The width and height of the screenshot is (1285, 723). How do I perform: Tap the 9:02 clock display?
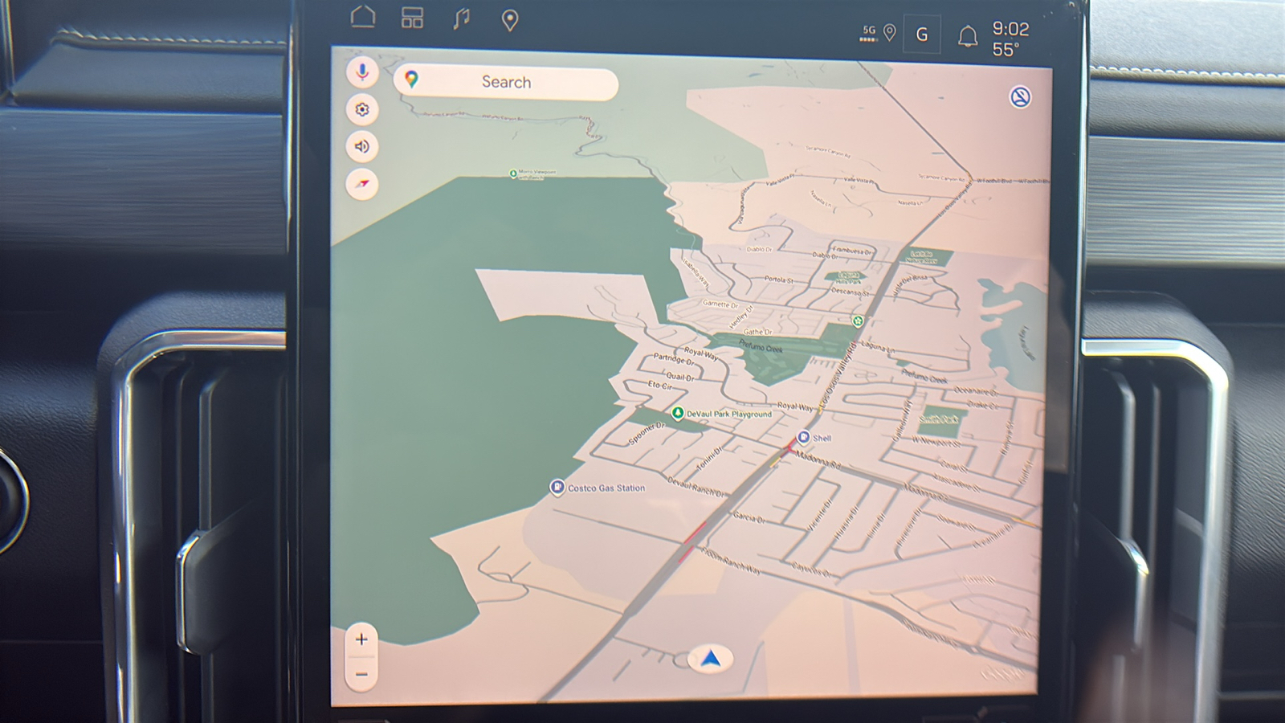coord(1010,29)
